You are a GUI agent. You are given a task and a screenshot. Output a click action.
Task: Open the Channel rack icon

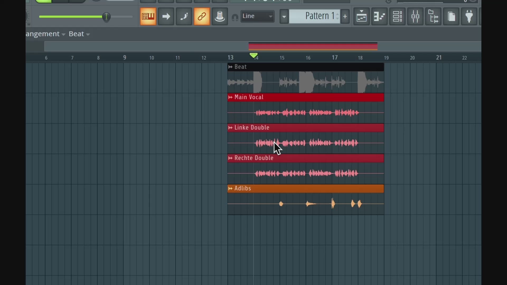[x=397, y=17]
